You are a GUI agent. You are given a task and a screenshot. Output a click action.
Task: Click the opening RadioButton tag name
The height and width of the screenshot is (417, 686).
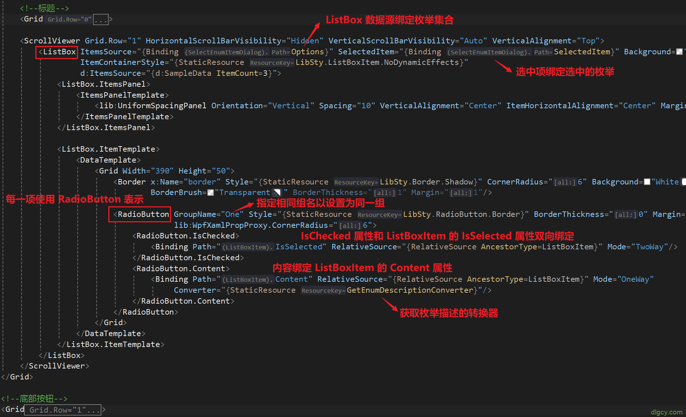click(143, 214)
